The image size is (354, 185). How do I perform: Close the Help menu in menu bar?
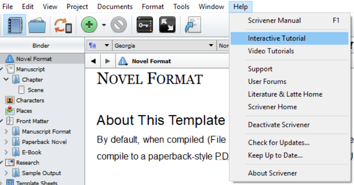tap(240, 6)
